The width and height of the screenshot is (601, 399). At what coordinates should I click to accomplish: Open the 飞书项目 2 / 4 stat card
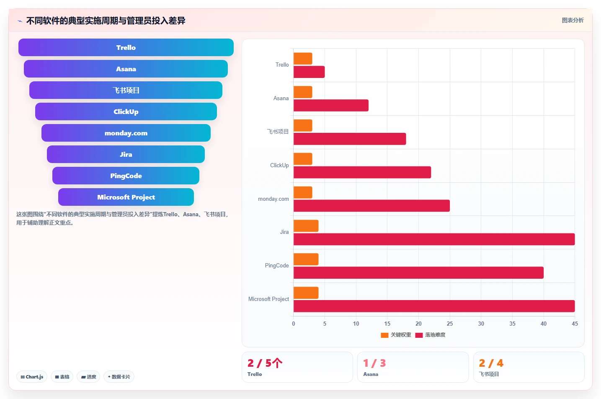529,367
